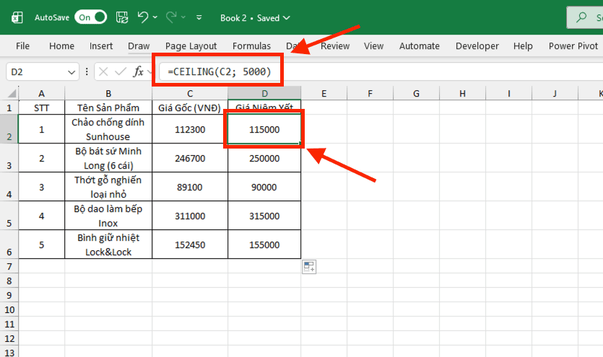
Task: Select cell with value 315000
Action: (264, 216)
